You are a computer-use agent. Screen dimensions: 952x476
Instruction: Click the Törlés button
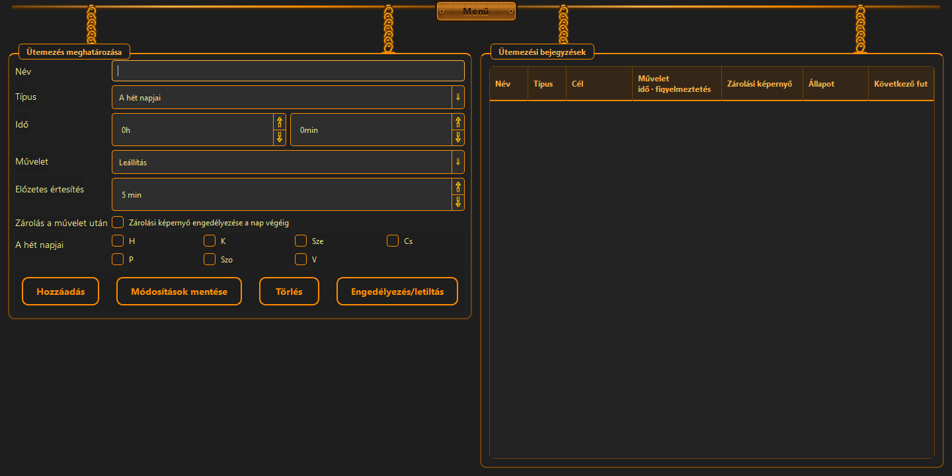tap(289, 292)
